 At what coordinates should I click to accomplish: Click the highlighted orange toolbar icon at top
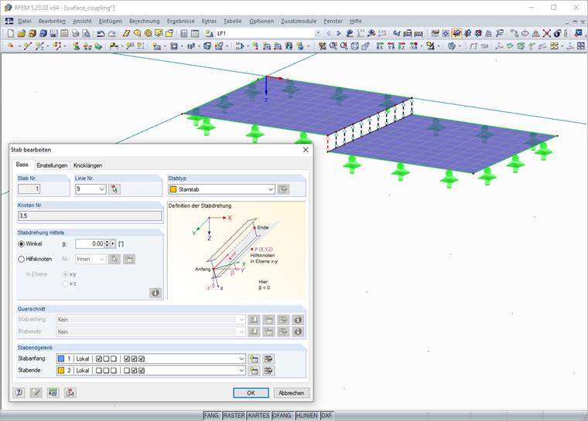(x=456, y=33)
